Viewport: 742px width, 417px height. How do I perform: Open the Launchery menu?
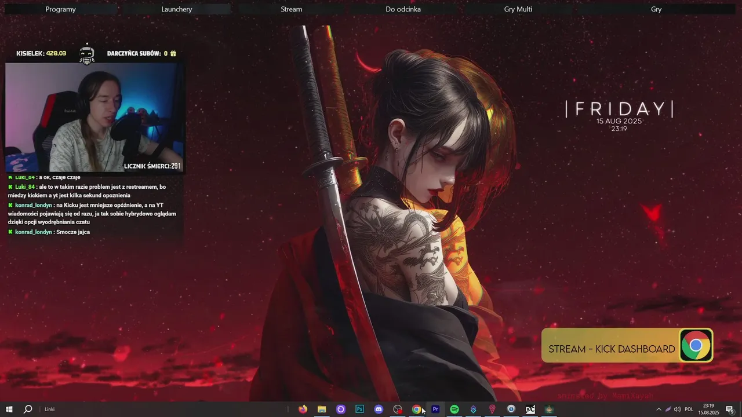coord(177,9)
